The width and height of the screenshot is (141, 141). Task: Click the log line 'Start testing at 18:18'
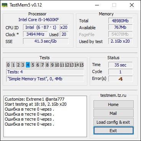coord(36,104)
